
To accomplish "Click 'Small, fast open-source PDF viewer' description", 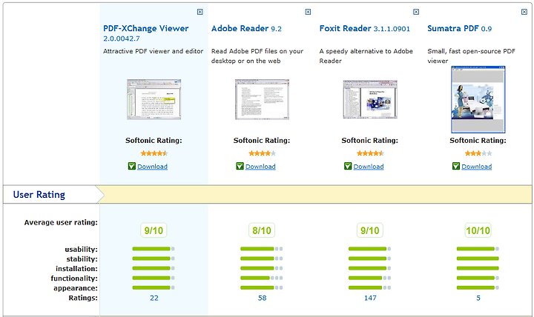I will (472, 56).
